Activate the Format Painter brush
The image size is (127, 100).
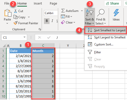point(15,23)
